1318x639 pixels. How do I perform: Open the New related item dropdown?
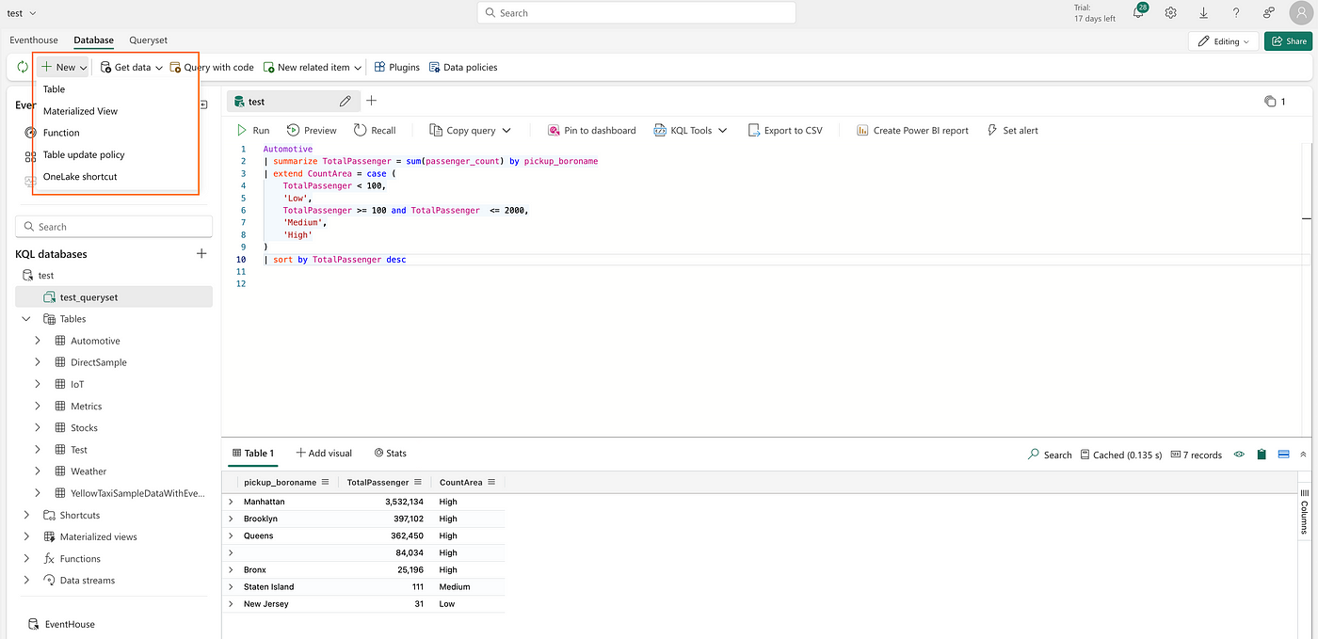point(313,68)
